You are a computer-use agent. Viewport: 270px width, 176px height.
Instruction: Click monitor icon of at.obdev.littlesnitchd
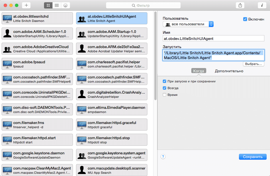[7, 19]
